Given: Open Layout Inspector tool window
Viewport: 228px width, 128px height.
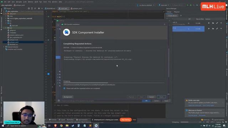Looking at the screenshot, I should click(x=218, y=120).
